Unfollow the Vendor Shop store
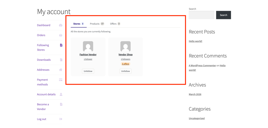 tap(125, 71)
